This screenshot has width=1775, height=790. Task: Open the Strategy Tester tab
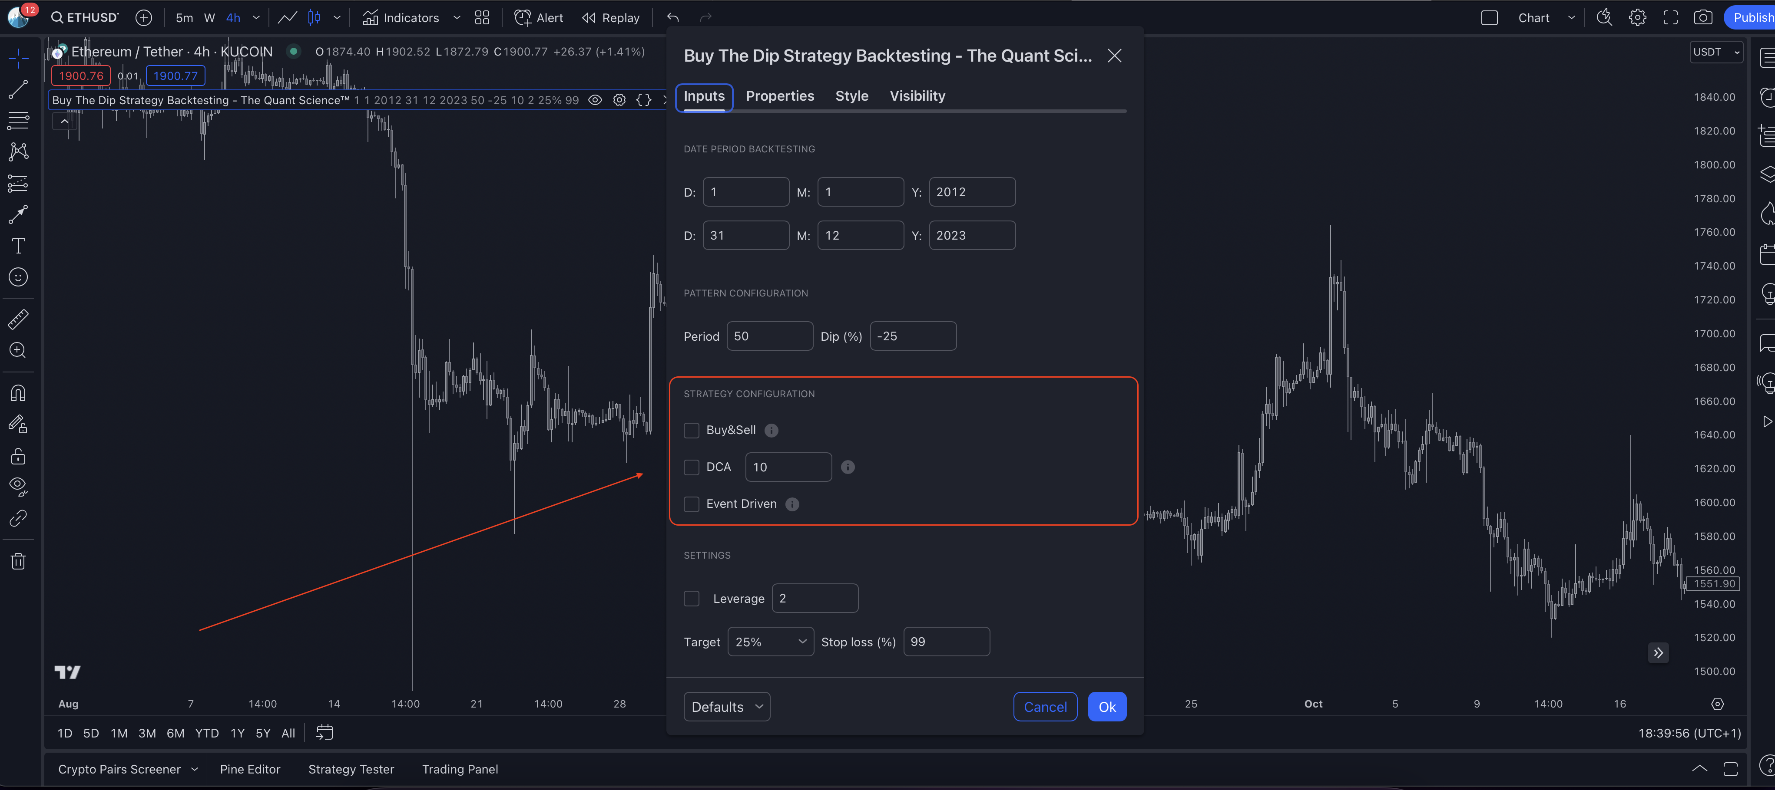pos(351,769)
